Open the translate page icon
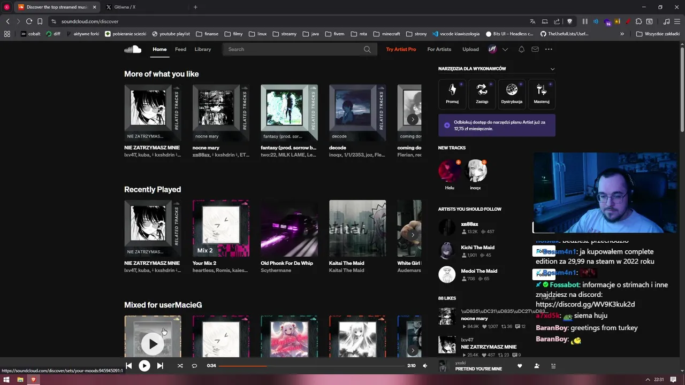Image resolution: width=685 pixels, height=385 pixels. [x=532, y=21]
